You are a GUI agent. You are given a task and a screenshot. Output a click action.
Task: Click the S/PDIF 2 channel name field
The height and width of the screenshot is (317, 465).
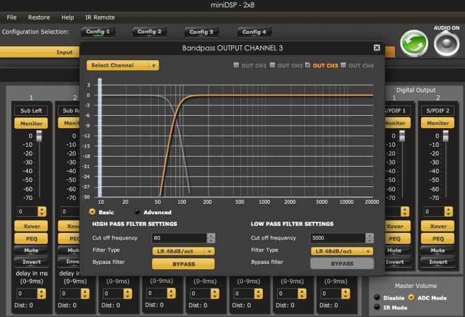click(x=438, y=110)
